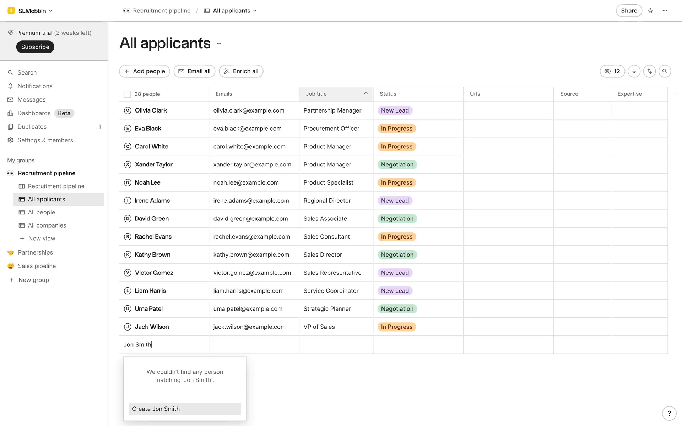
Task: Open the top-right three-dot more menu
Action: click(665, 11)
